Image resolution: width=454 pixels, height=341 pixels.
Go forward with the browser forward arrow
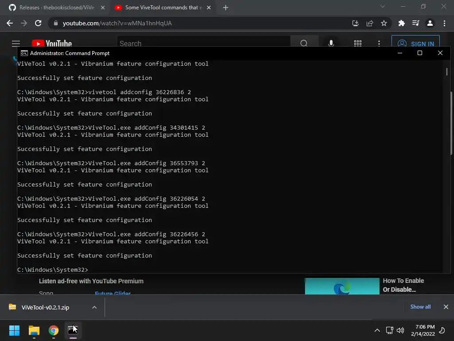(24, 23)
